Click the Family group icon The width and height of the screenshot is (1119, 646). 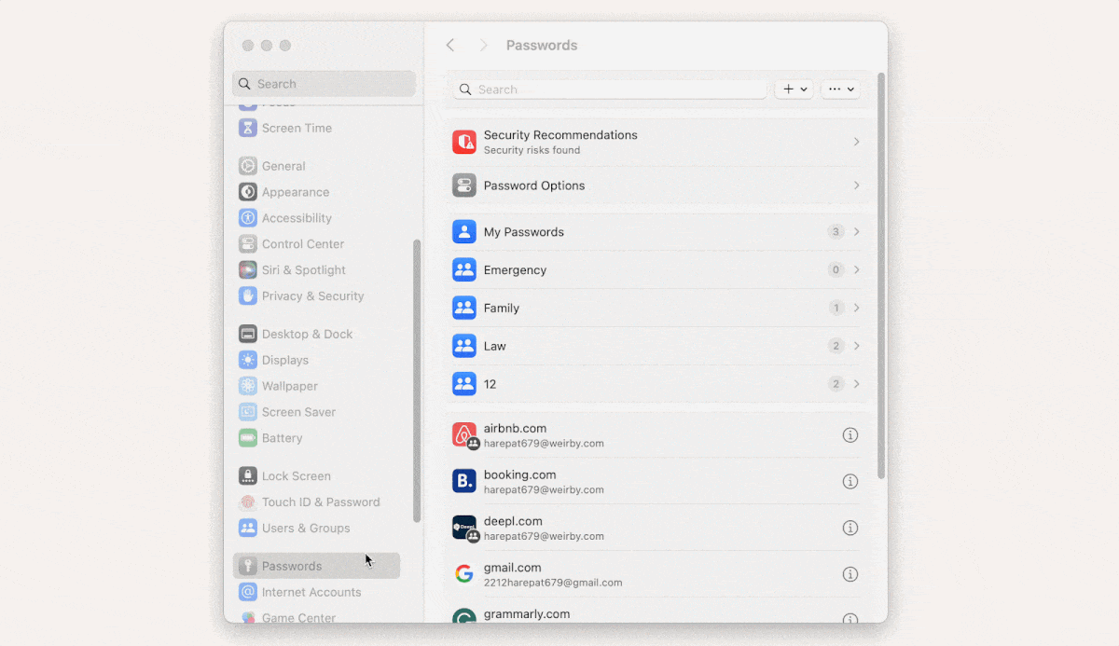464,308
